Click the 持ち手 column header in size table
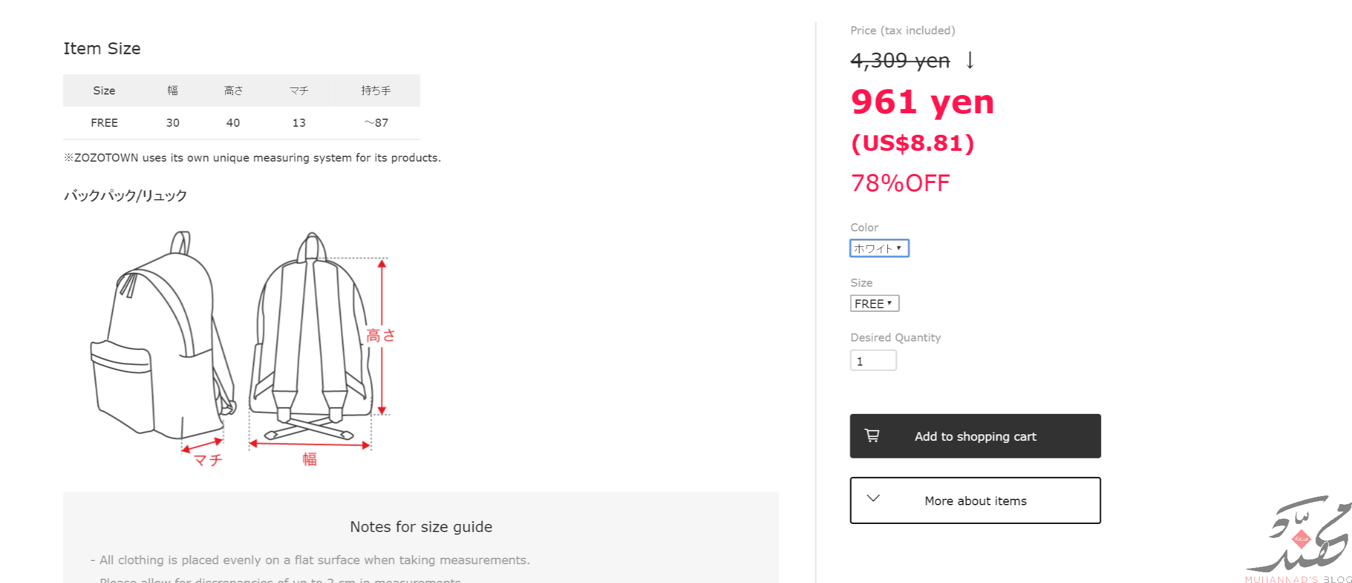The image size is (1352, 583). tap(375, 91)
